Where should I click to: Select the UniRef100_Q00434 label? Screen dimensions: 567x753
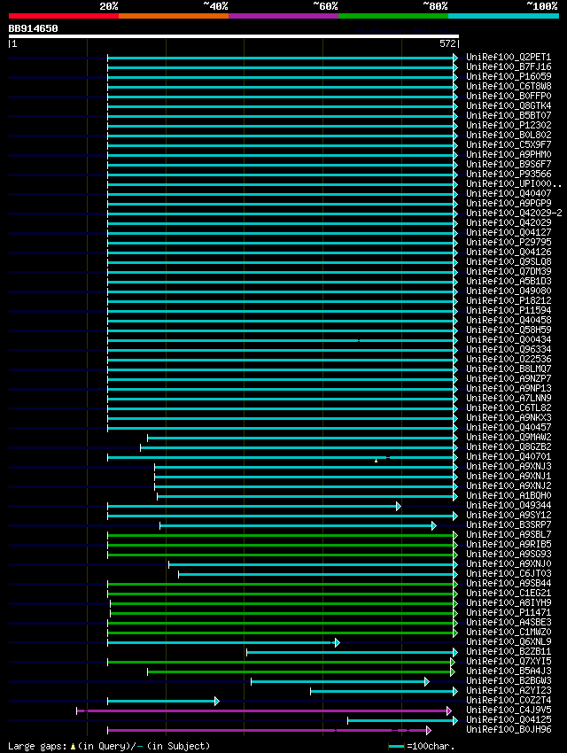click(509, 339)
